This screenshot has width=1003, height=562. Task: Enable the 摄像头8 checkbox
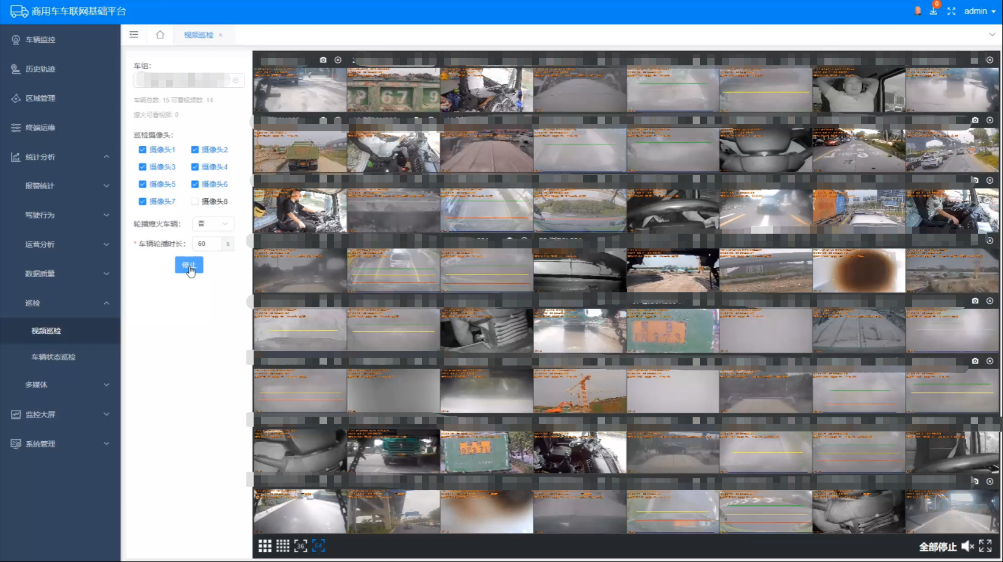[195, 201]
